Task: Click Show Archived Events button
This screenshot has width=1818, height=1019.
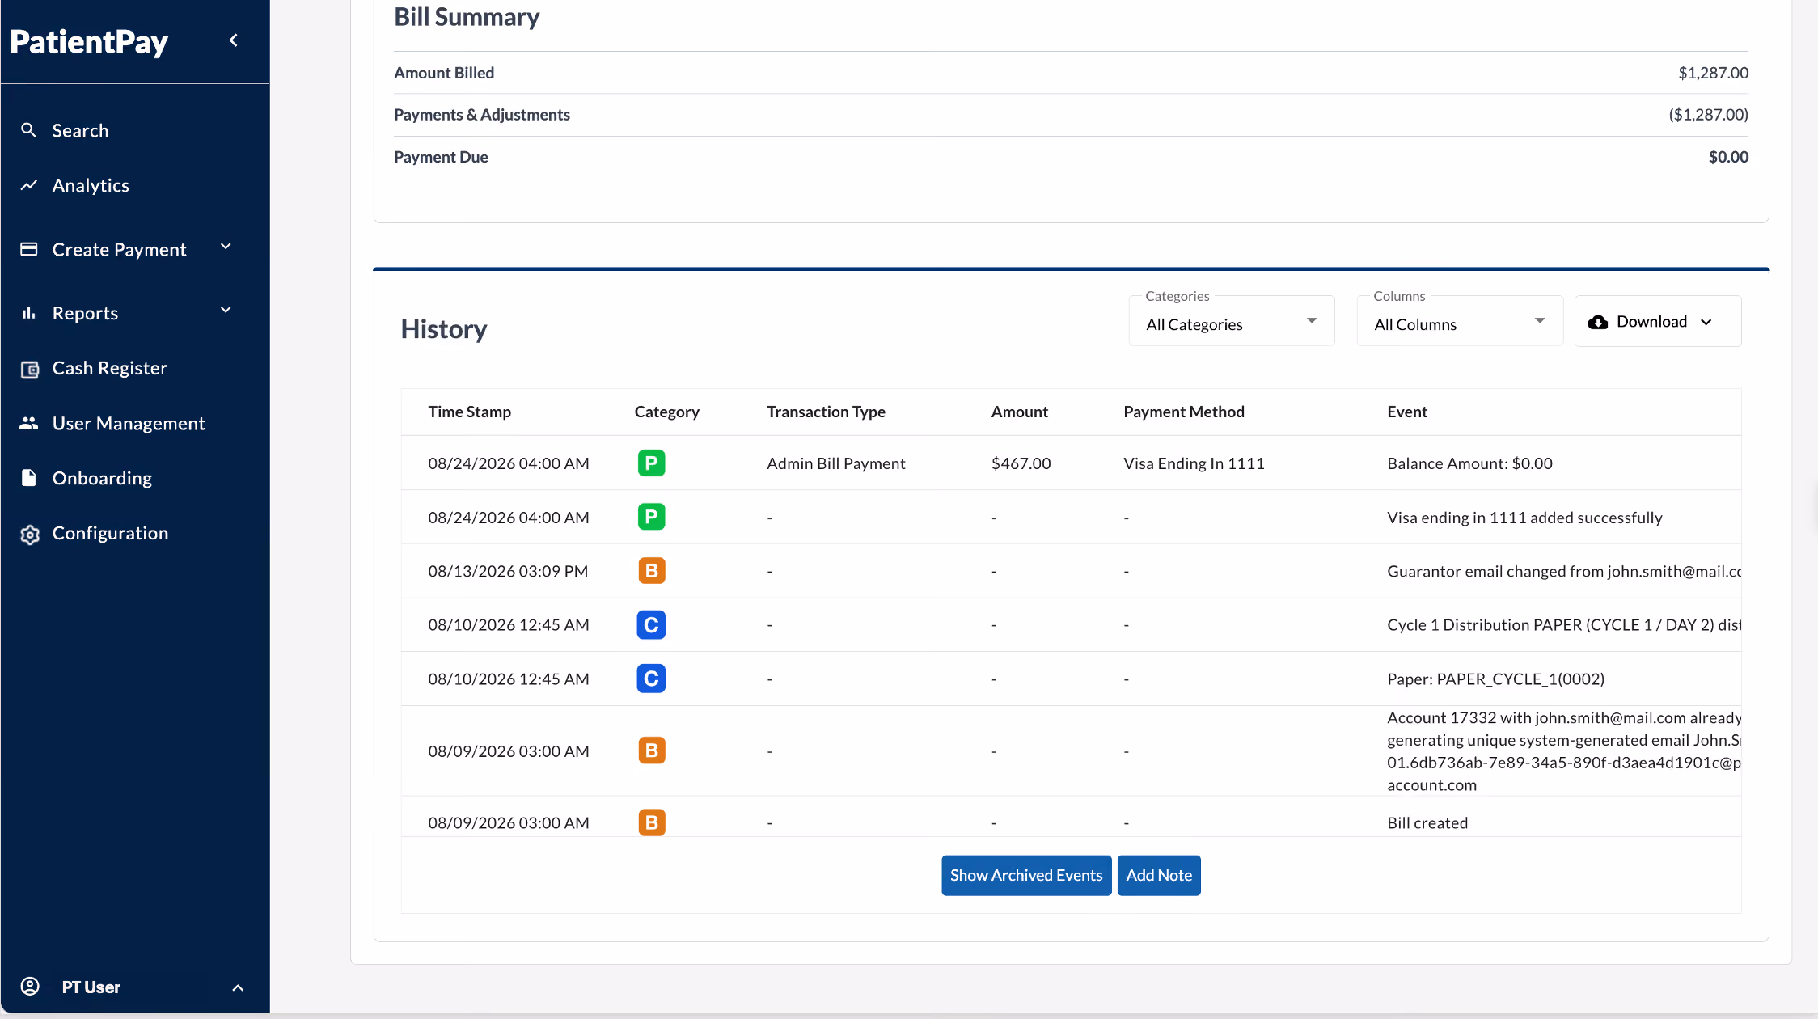Action: (1026, 875)
